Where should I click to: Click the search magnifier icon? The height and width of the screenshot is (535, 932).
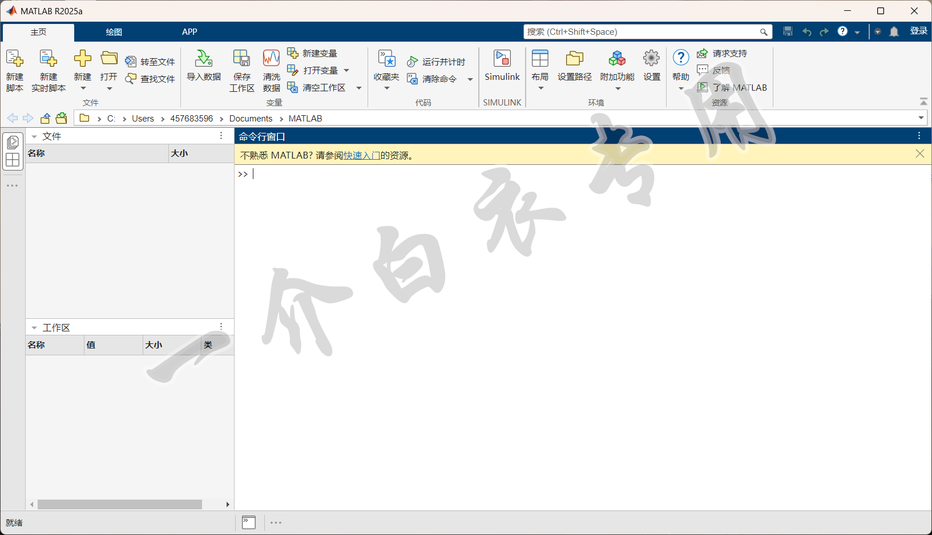pyautogui.click(x=764, y=32)
